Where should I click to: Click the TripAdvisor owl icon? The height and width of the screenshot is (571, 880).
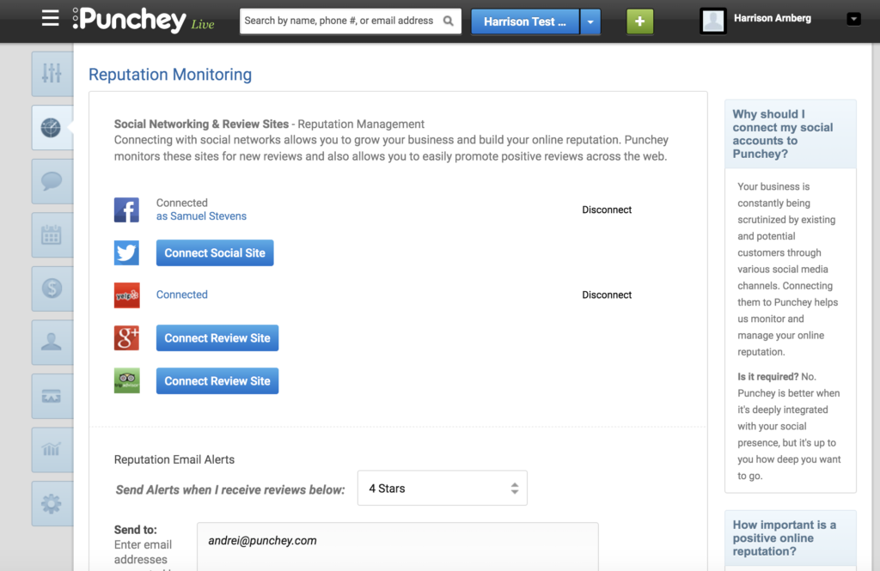pyautogui.click(x=127, y=380)
